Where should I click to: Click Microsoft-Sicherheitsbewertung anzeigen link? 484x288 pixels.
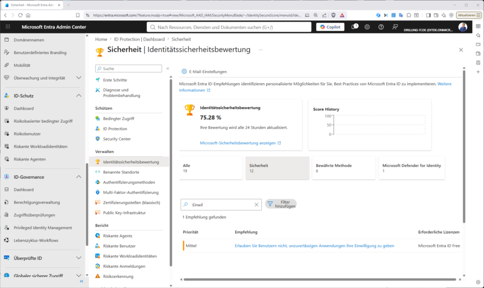(240, 143)
